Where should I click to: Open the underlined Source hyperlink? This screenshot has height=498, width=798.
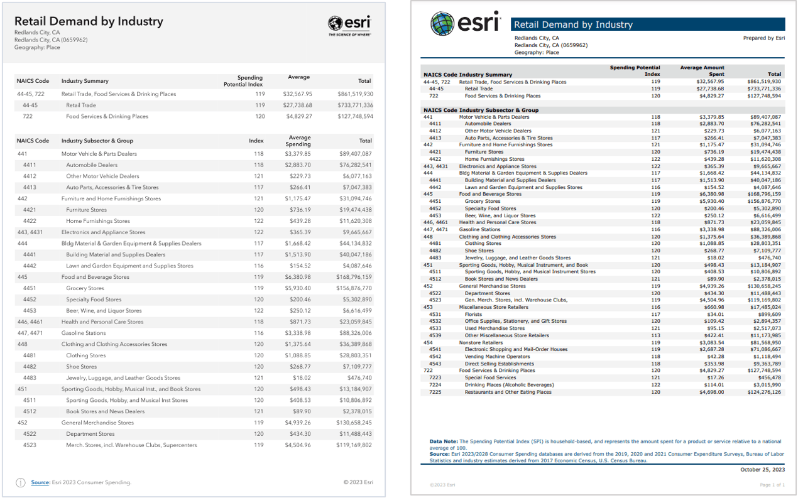(x=40, y=482)
